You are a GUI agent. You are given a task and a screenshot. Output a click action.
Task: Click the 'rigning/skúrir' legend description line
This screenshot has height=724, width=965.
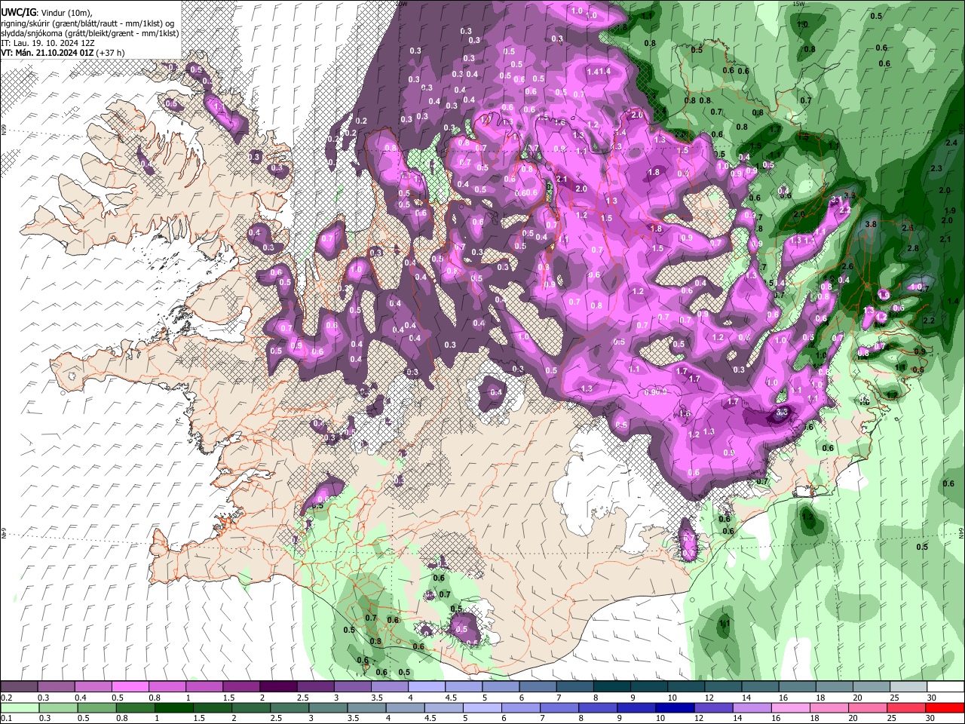click(x=87, y=23)
